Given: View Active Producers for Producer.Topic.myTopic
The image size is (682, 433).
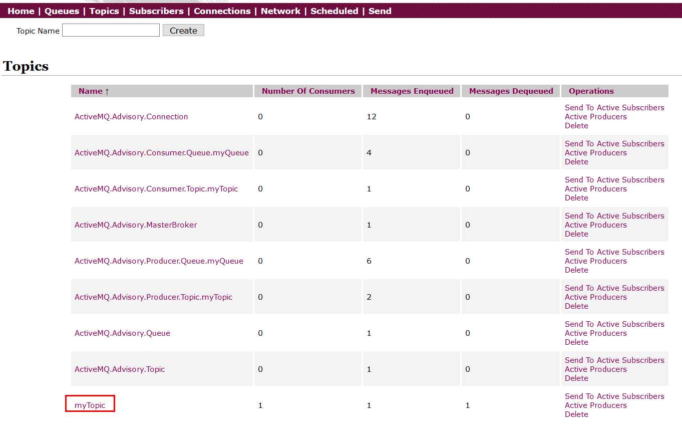Looking at the screenshot, I should click(596, 297).
